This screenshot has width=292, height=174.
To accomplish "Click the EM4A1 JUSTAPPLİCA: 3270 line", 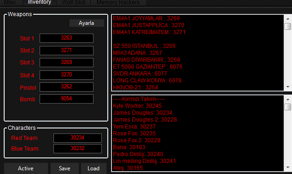I will (148, 25).
